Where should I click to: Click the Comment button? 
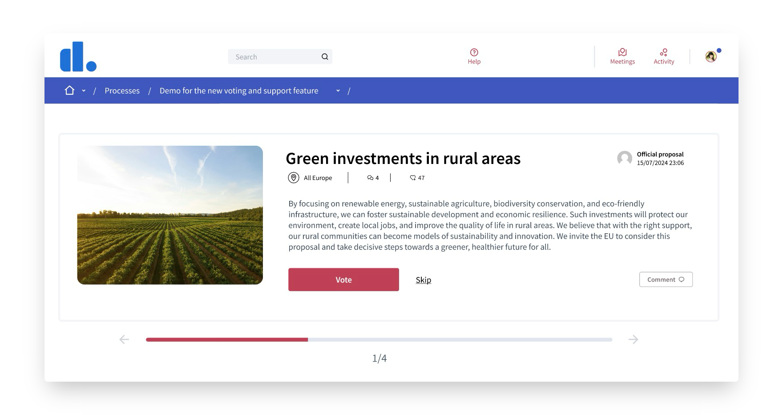[x=666, y=279]
